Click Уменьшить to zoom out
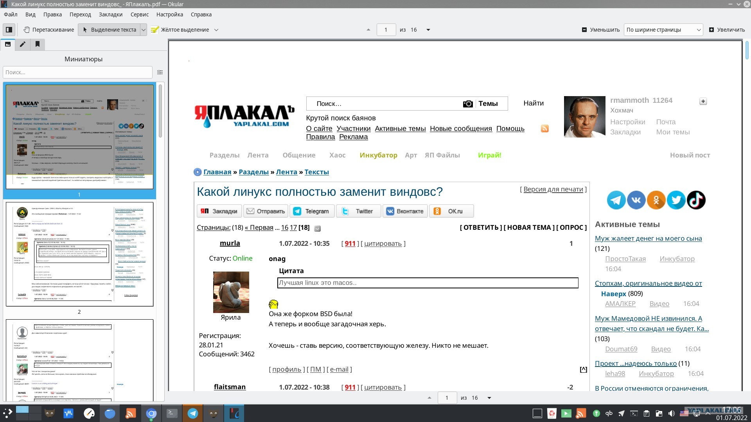Image resolution: width=751 pixels, height=422 pixels. (x=601, y=30)
